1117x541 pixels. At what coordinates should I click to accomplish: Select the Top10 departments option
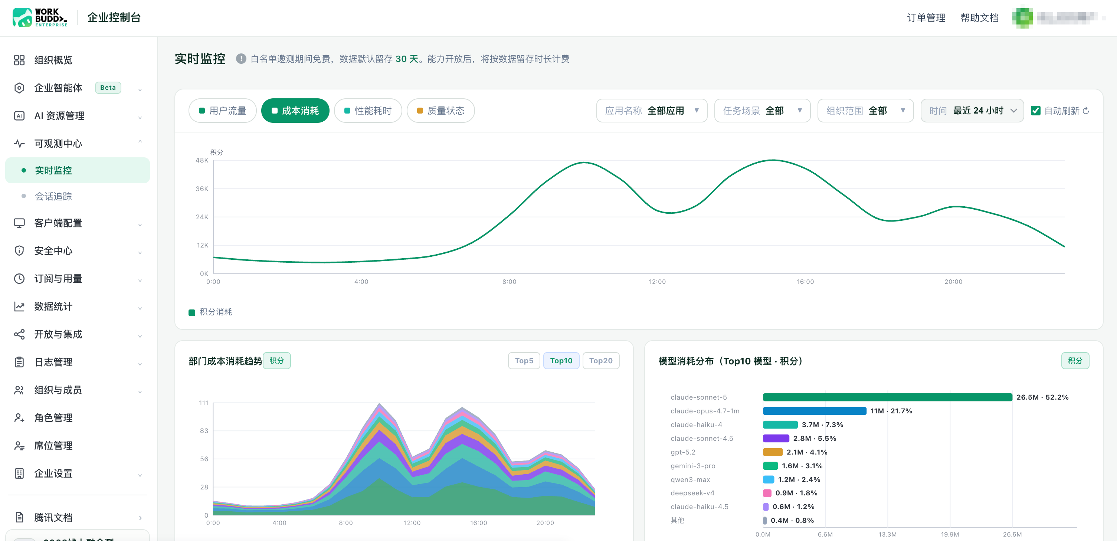click(561, 361)
